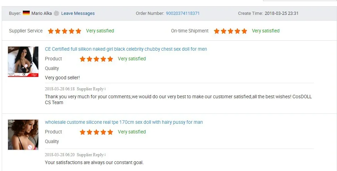Click 'Very satisfied' next to Supplier Service
The width and height of the screenshot is (337, 171).
tap(100, 31)
